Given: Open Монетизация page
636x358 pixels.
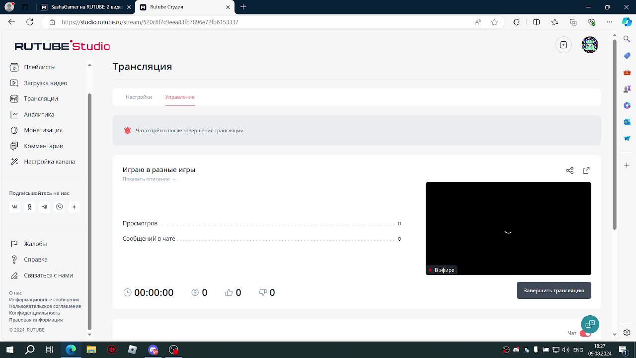Looking at the screenshot, I should coord(36,130).
